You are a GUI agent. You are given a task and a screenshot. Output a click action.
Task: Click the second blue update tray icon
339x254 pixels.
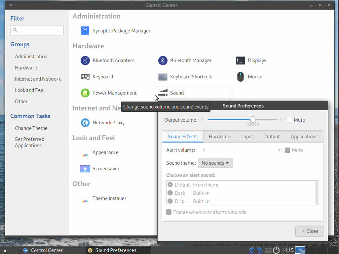point(259,250)
